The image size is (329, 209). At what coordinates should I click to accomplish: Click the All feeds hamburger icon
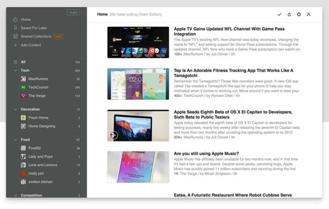(x=15, y=62)
